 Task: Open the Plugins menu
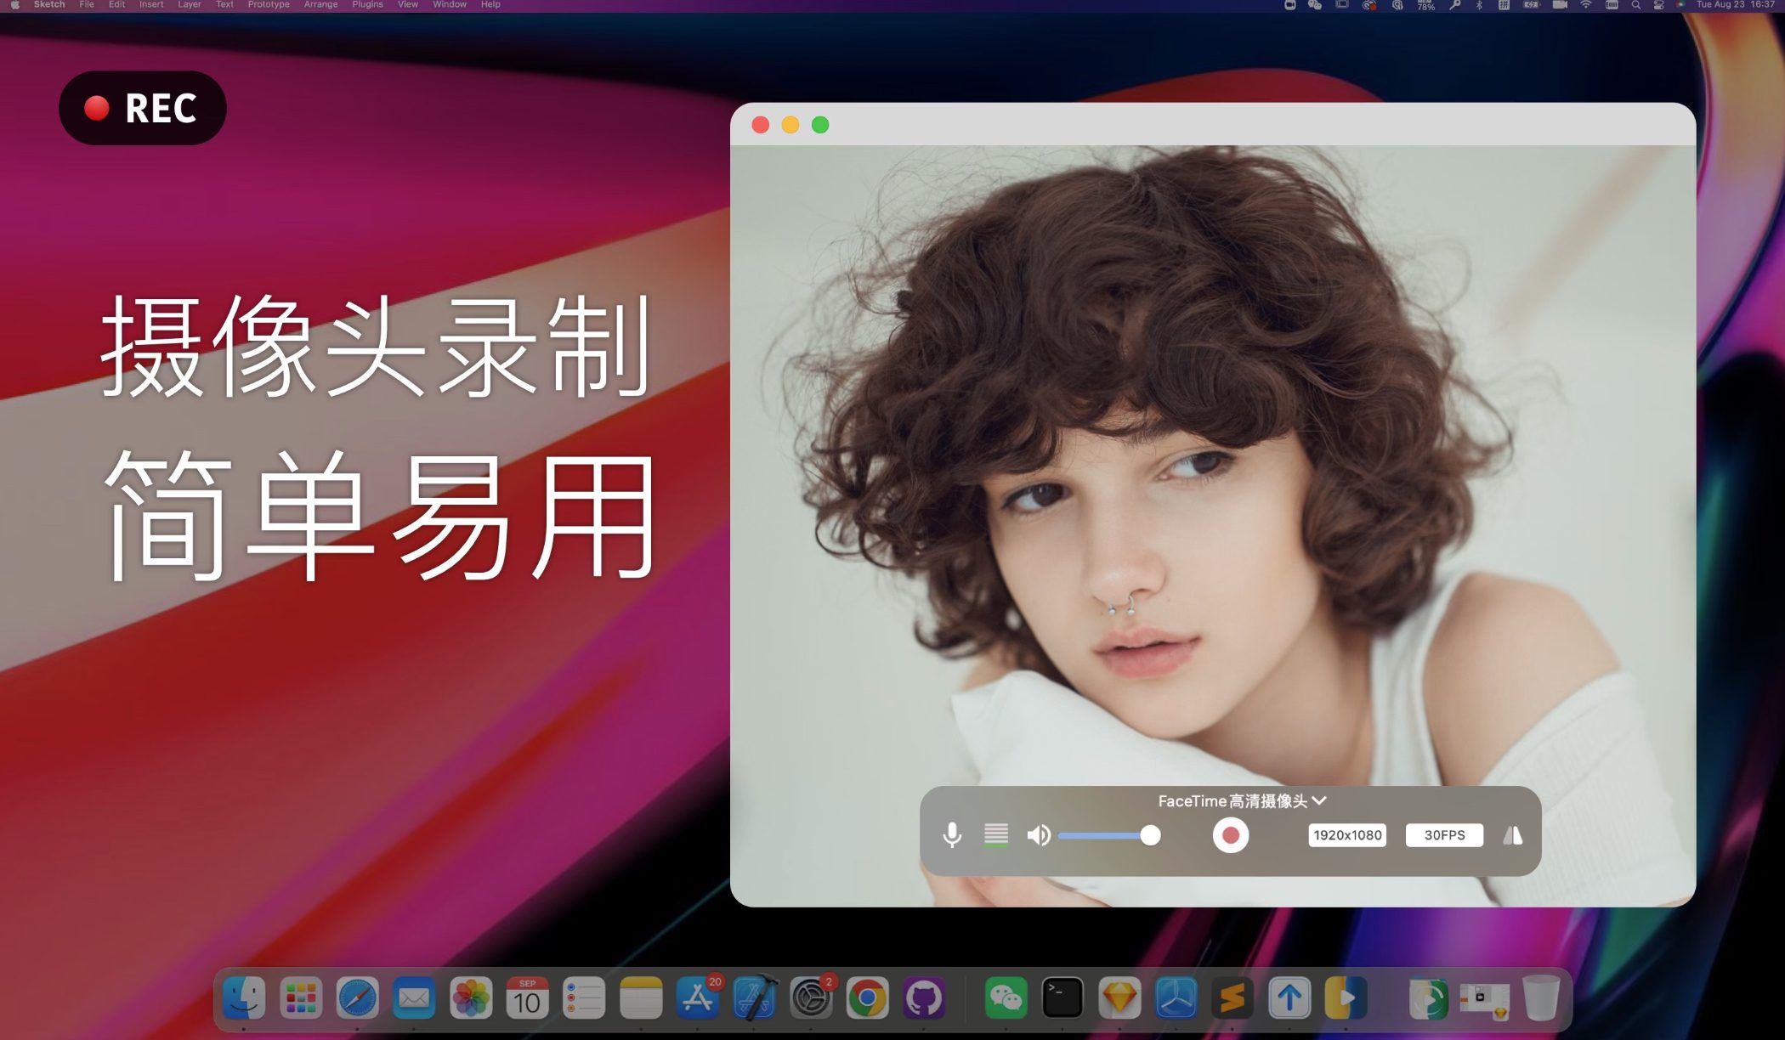367,5
